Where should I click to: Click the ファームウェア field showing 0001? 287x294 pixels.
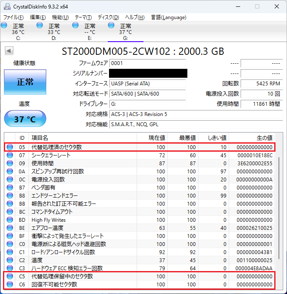pos(148,63)
